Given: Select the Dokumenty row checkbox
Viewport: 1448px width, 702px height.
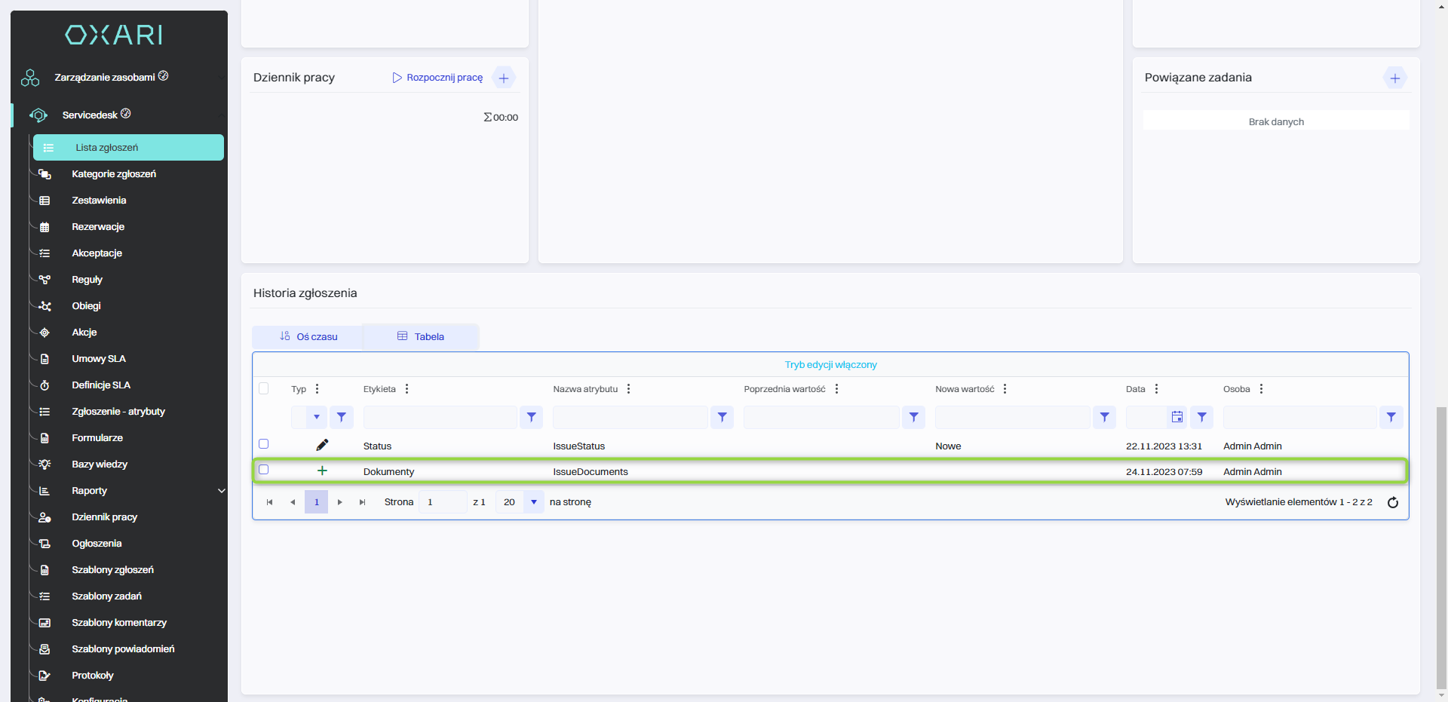Looking at the screenshot, I should click(264, 470).
